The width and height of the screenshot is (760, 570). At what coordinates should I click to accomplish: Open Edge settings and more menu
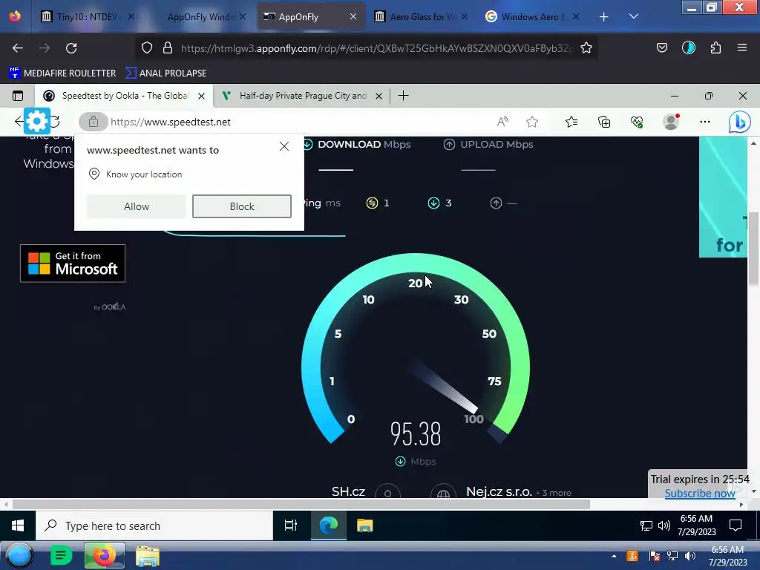tap(705, 122)
